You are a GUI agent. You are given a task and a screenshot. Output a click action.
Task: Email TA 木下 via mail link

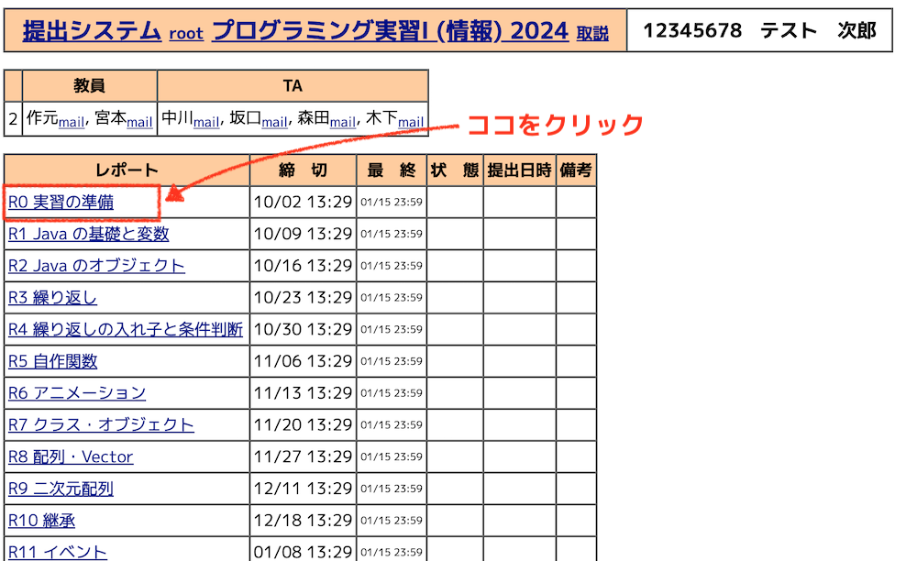411,122
